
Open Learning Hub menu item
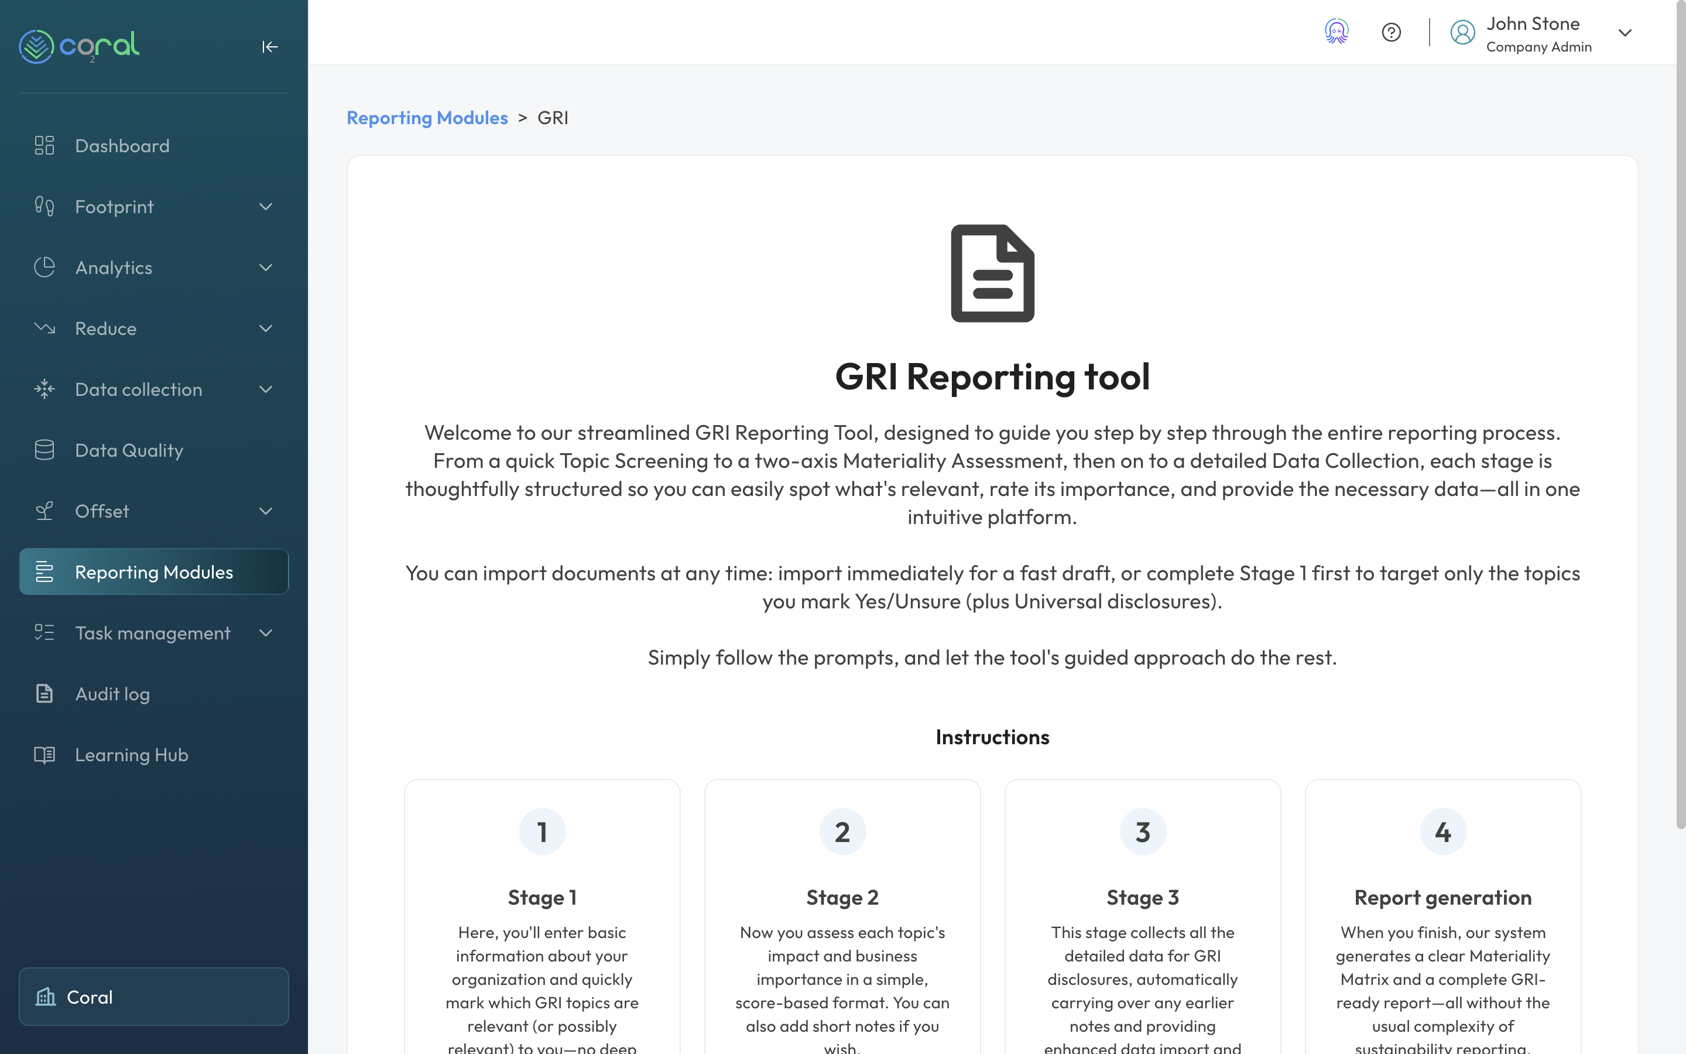coord(154,754)
